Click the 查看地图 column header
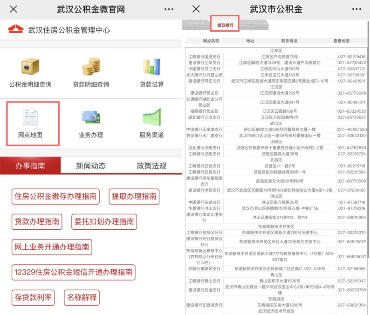The image size is (370, 315). (x=342, y=41)
